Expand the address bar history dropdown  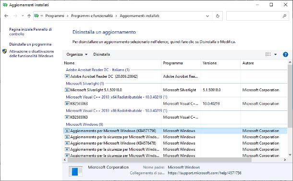208,16
